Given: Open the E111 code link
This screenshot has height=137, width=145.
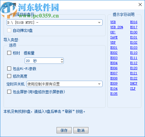Looking at the screenshot, I should 134,58.
